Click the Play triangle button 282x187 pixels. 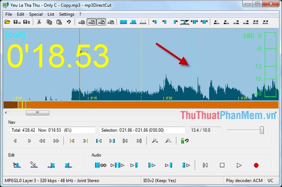point(239,165)
